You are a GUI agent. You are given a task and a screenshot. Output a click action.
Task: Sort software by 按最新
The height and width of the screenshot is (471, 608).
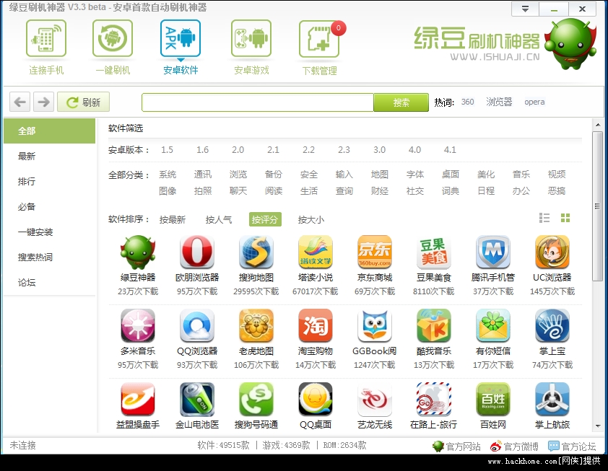coord(172,219)
